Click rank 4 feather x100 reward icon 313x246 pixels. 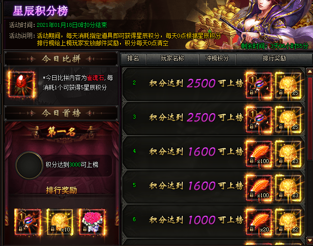click(259, 154)
